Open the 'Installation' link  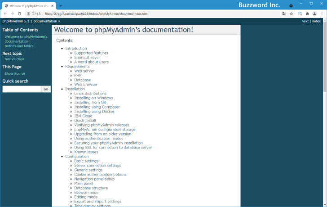pos(75,89)
